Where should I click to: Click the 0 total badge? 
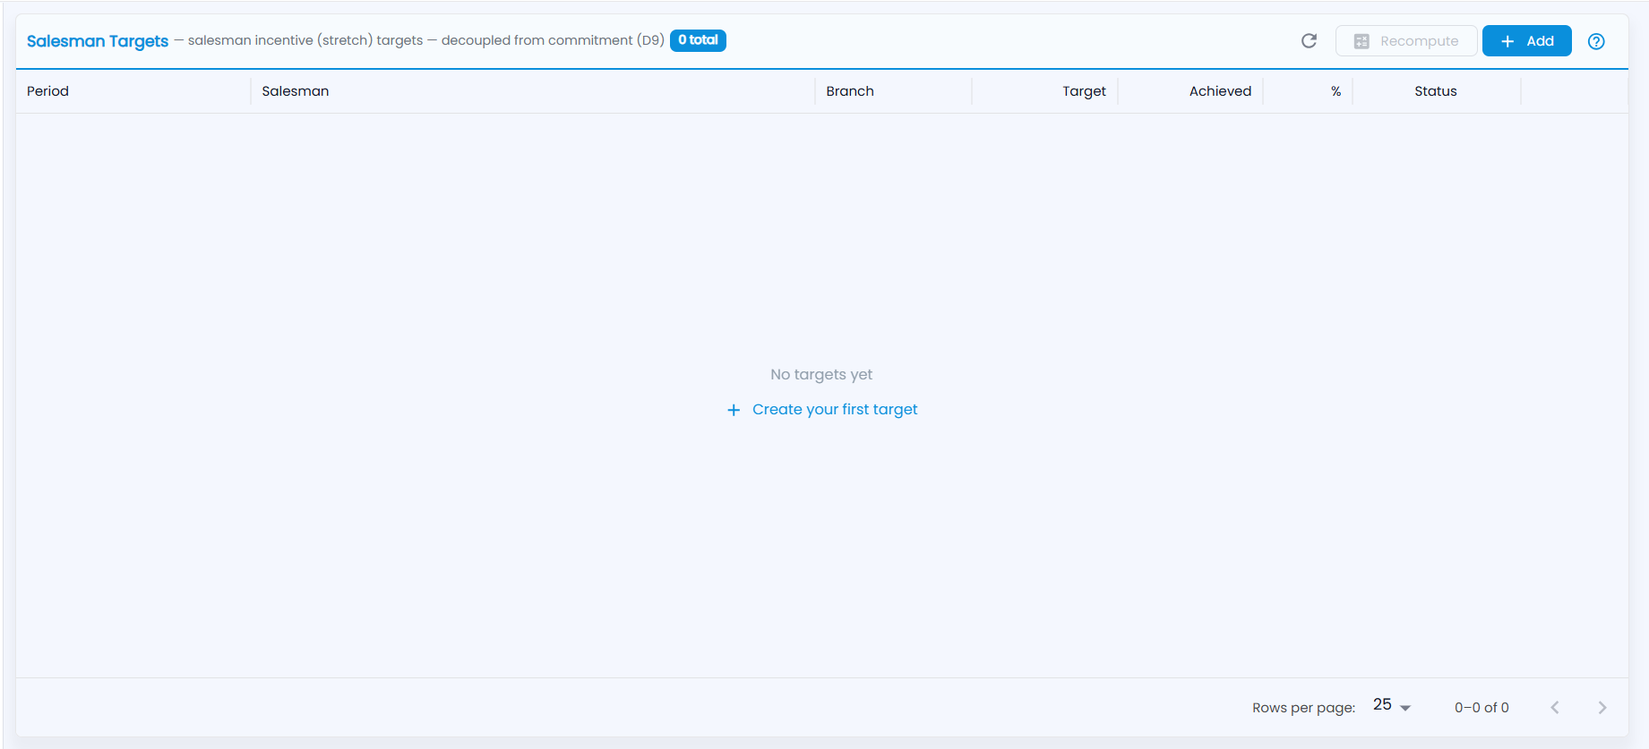698,40
